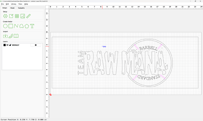The width and height of the screenshot is (203, 121).
Task: Switch to the Model tab
Action: click(x=12, y=8)
